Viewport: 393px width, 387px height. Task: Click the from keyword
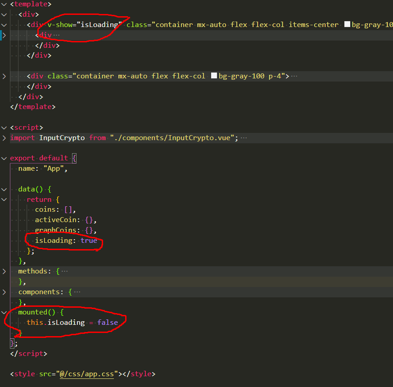click(98, 138)
